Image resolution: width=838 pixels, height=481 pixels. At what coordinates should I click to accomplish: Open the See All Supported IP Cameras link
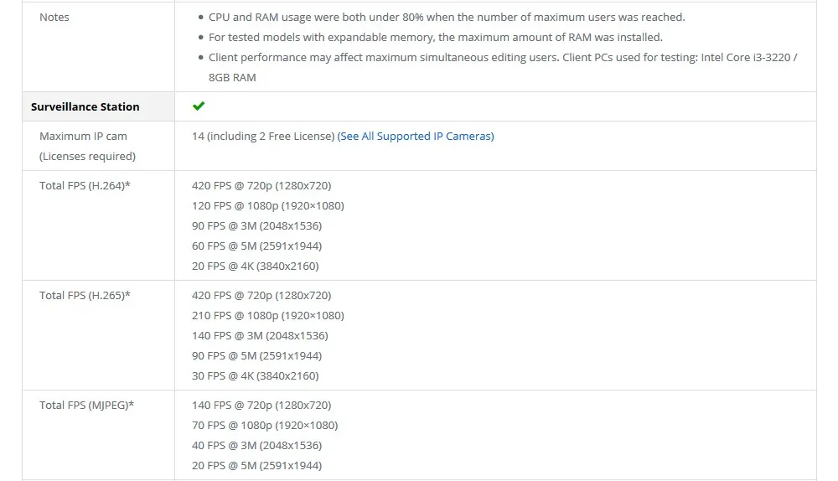pyautogui.click(x=416, y=136)
